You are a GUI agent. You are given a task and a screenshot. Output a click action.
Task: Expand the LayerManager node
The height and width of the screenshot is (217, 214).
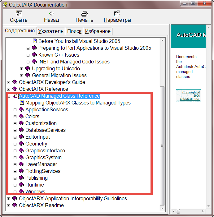pyautogui.click(x=15, y=164)
